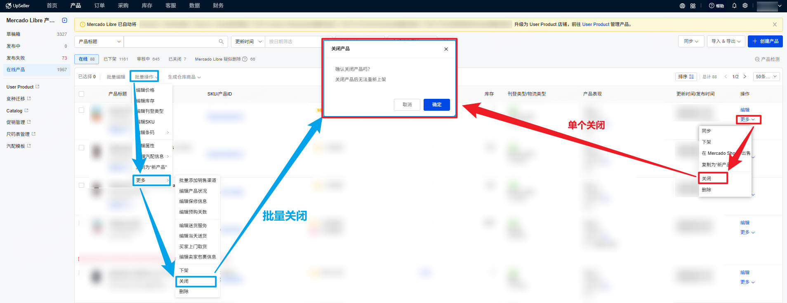Viewport: 787px width, 303px height.
Task: Open the 帮助 help icon
Action: pyautogui.click(x=716, y=6)
